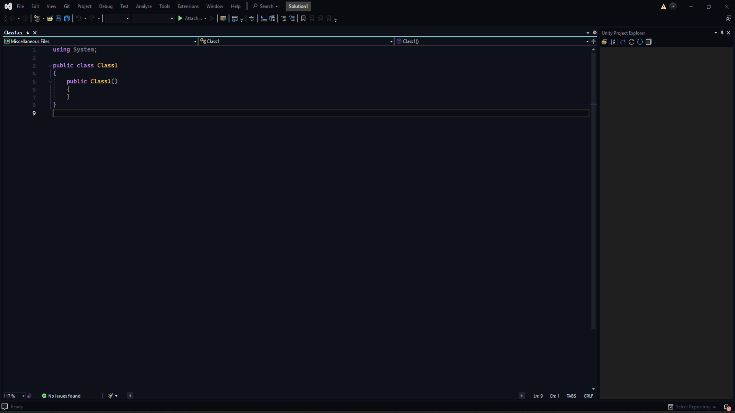Sort Unity Project Explorer alphabetically

(613, 42)
